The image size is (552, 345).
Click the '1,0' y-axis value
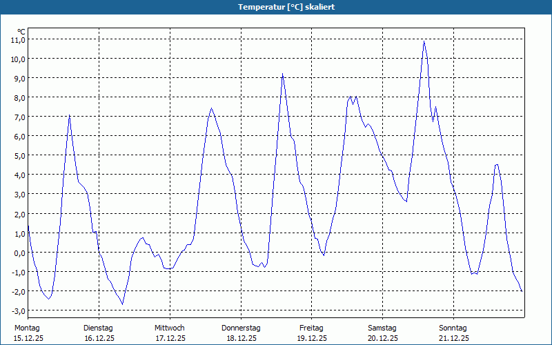point(20,234)
